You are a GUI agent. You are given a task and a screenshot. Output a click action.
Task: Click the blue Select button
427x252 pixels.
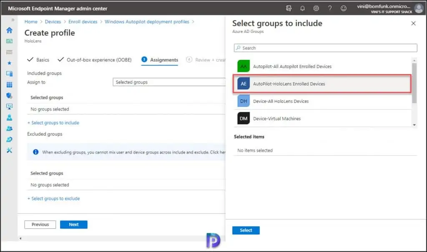tap(246, 230)
